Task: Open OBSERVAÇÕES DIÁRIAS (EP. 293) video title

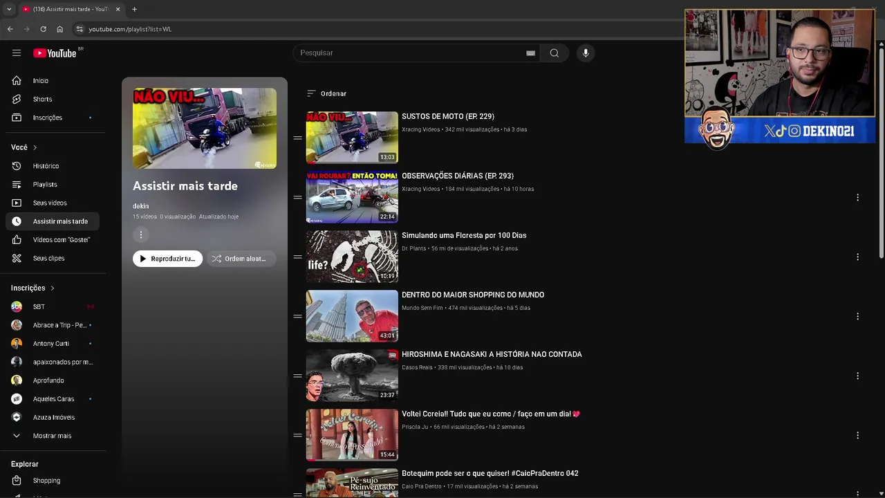Action: click(458, 176)
